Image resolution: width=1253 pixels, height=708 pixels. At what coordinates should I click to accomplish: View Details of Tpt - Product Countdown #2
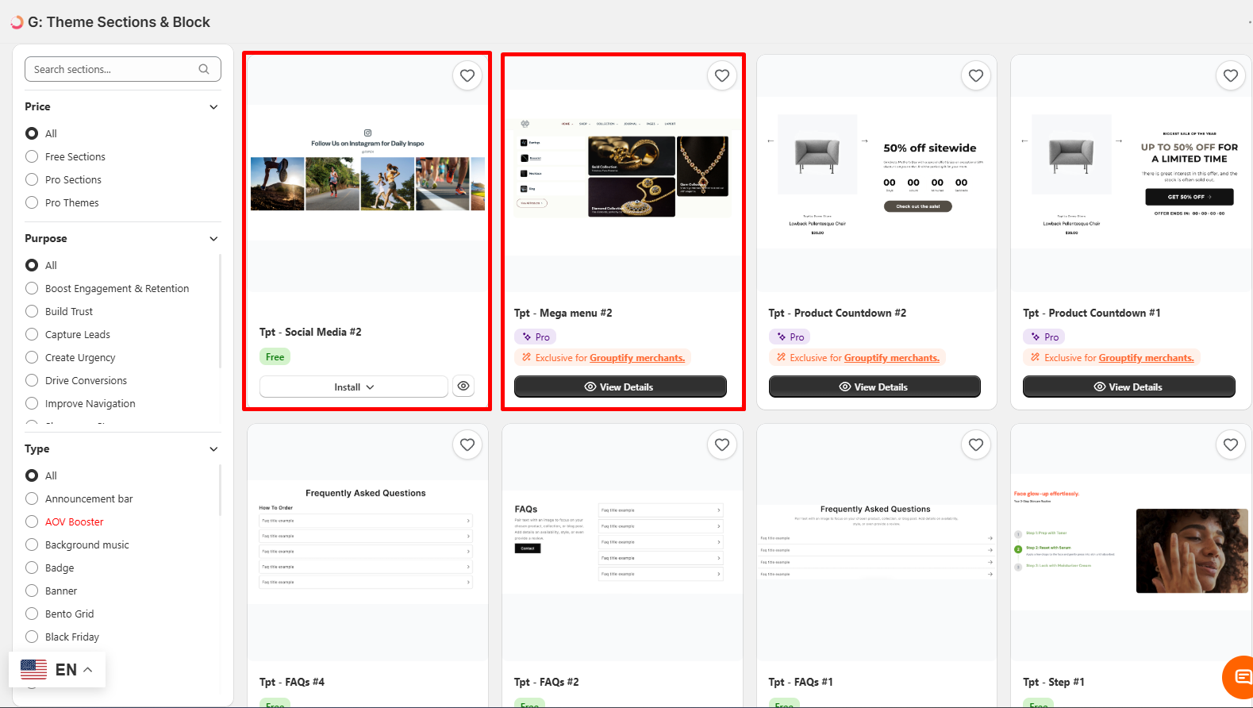(x=874, y=387)
